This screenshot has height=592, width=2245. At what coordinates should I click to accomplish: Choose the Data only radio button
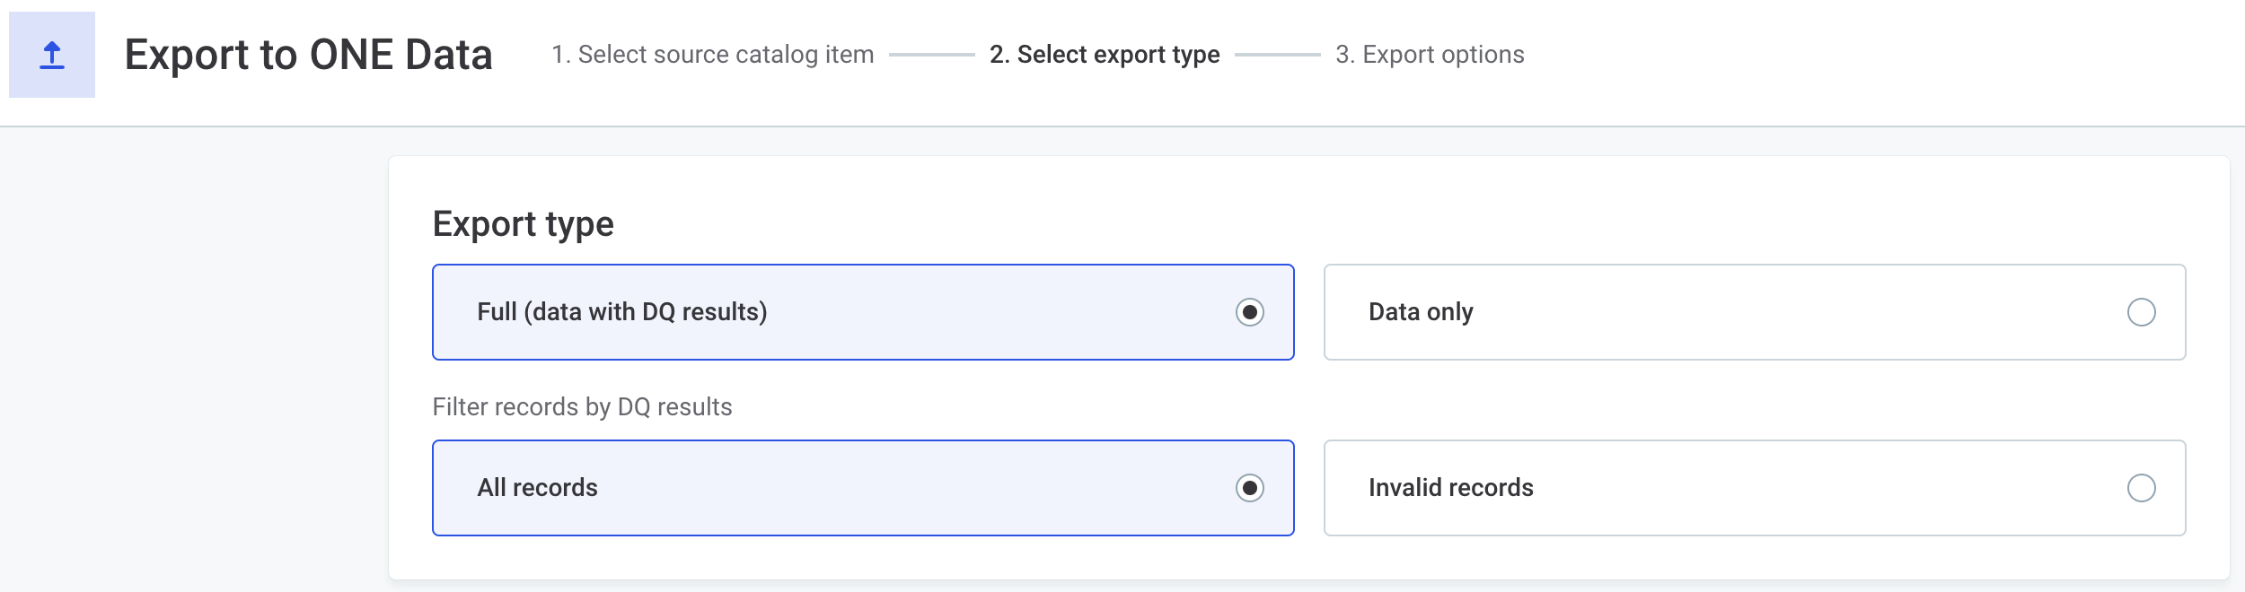point(2141,312)
